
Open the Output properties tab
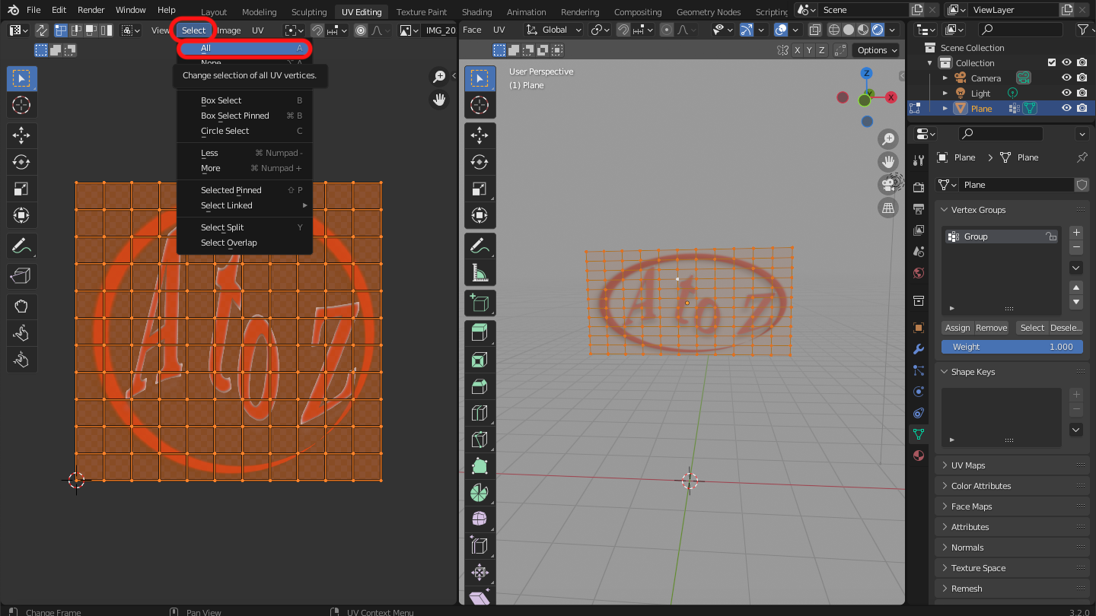point(919,209)
